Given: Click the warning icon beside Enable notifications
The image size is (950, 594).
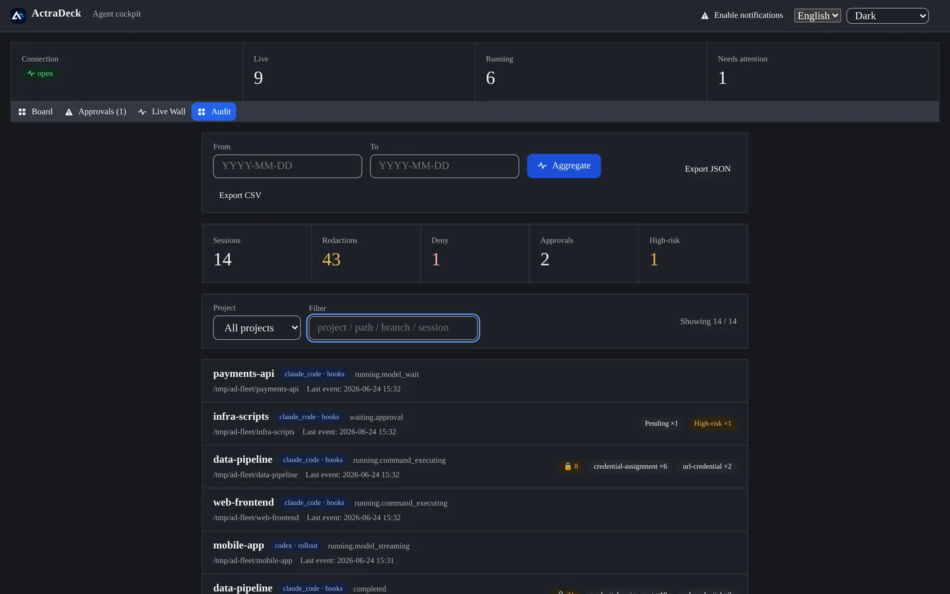Looking at the screenshot, I should click(x=705, y=15).
